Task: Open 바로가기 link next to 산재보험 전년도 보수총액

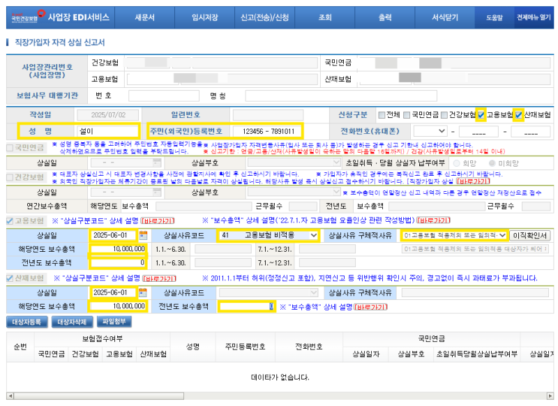Action: point(371,307)
